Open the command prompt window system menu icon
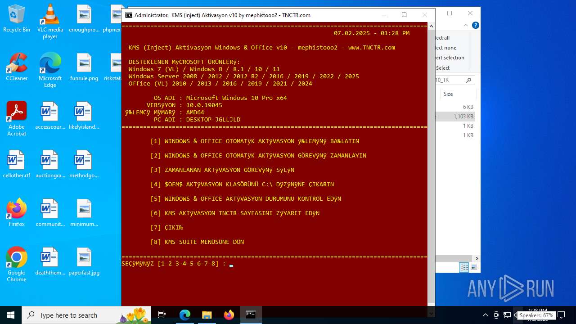The height and width of the screenshot is (324, 576). (129, 15)
